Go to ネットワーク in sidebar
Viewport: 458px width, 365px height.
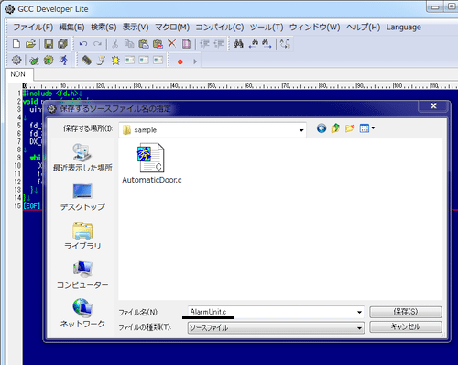click(82, 314)
